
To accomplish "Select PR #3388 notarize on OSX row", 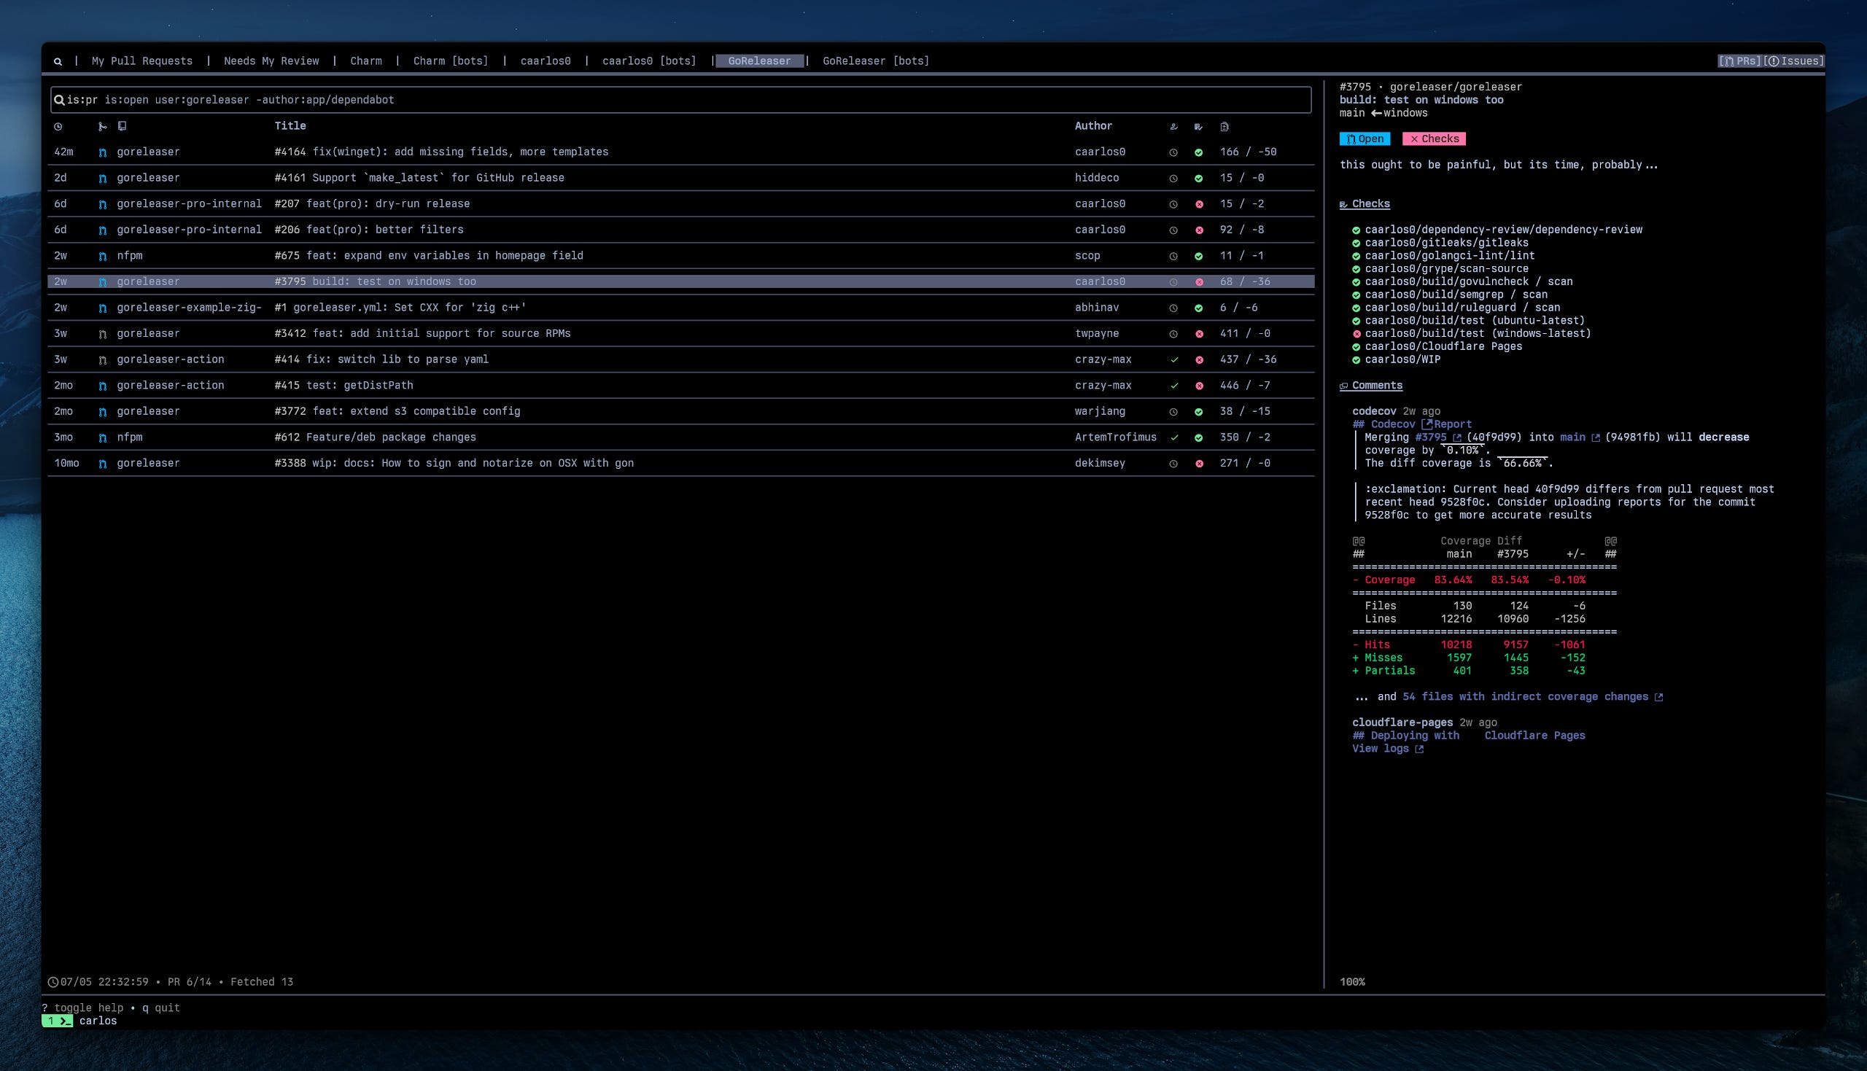I will [x=680, y=464].
